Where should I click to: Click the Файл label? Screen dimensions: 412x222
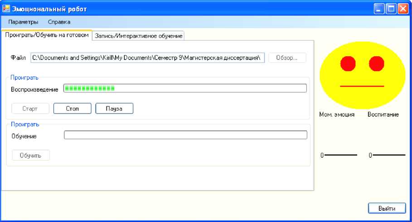(x=18, y=58)
